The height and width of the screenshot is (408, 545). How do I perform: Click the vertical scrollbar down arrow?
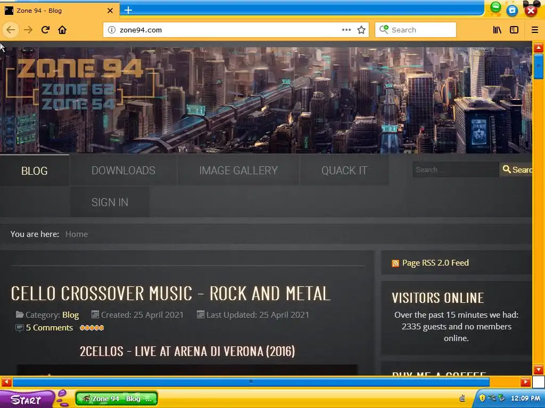(539, 369)
